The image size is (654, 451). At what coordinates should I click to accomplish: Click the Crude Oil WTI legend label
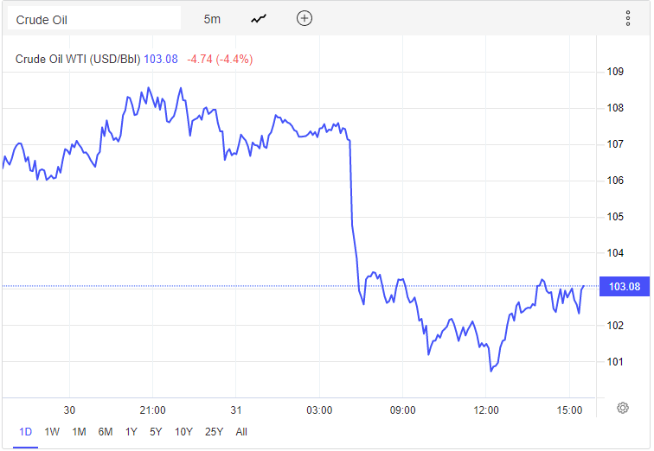[x=78, y=59]
